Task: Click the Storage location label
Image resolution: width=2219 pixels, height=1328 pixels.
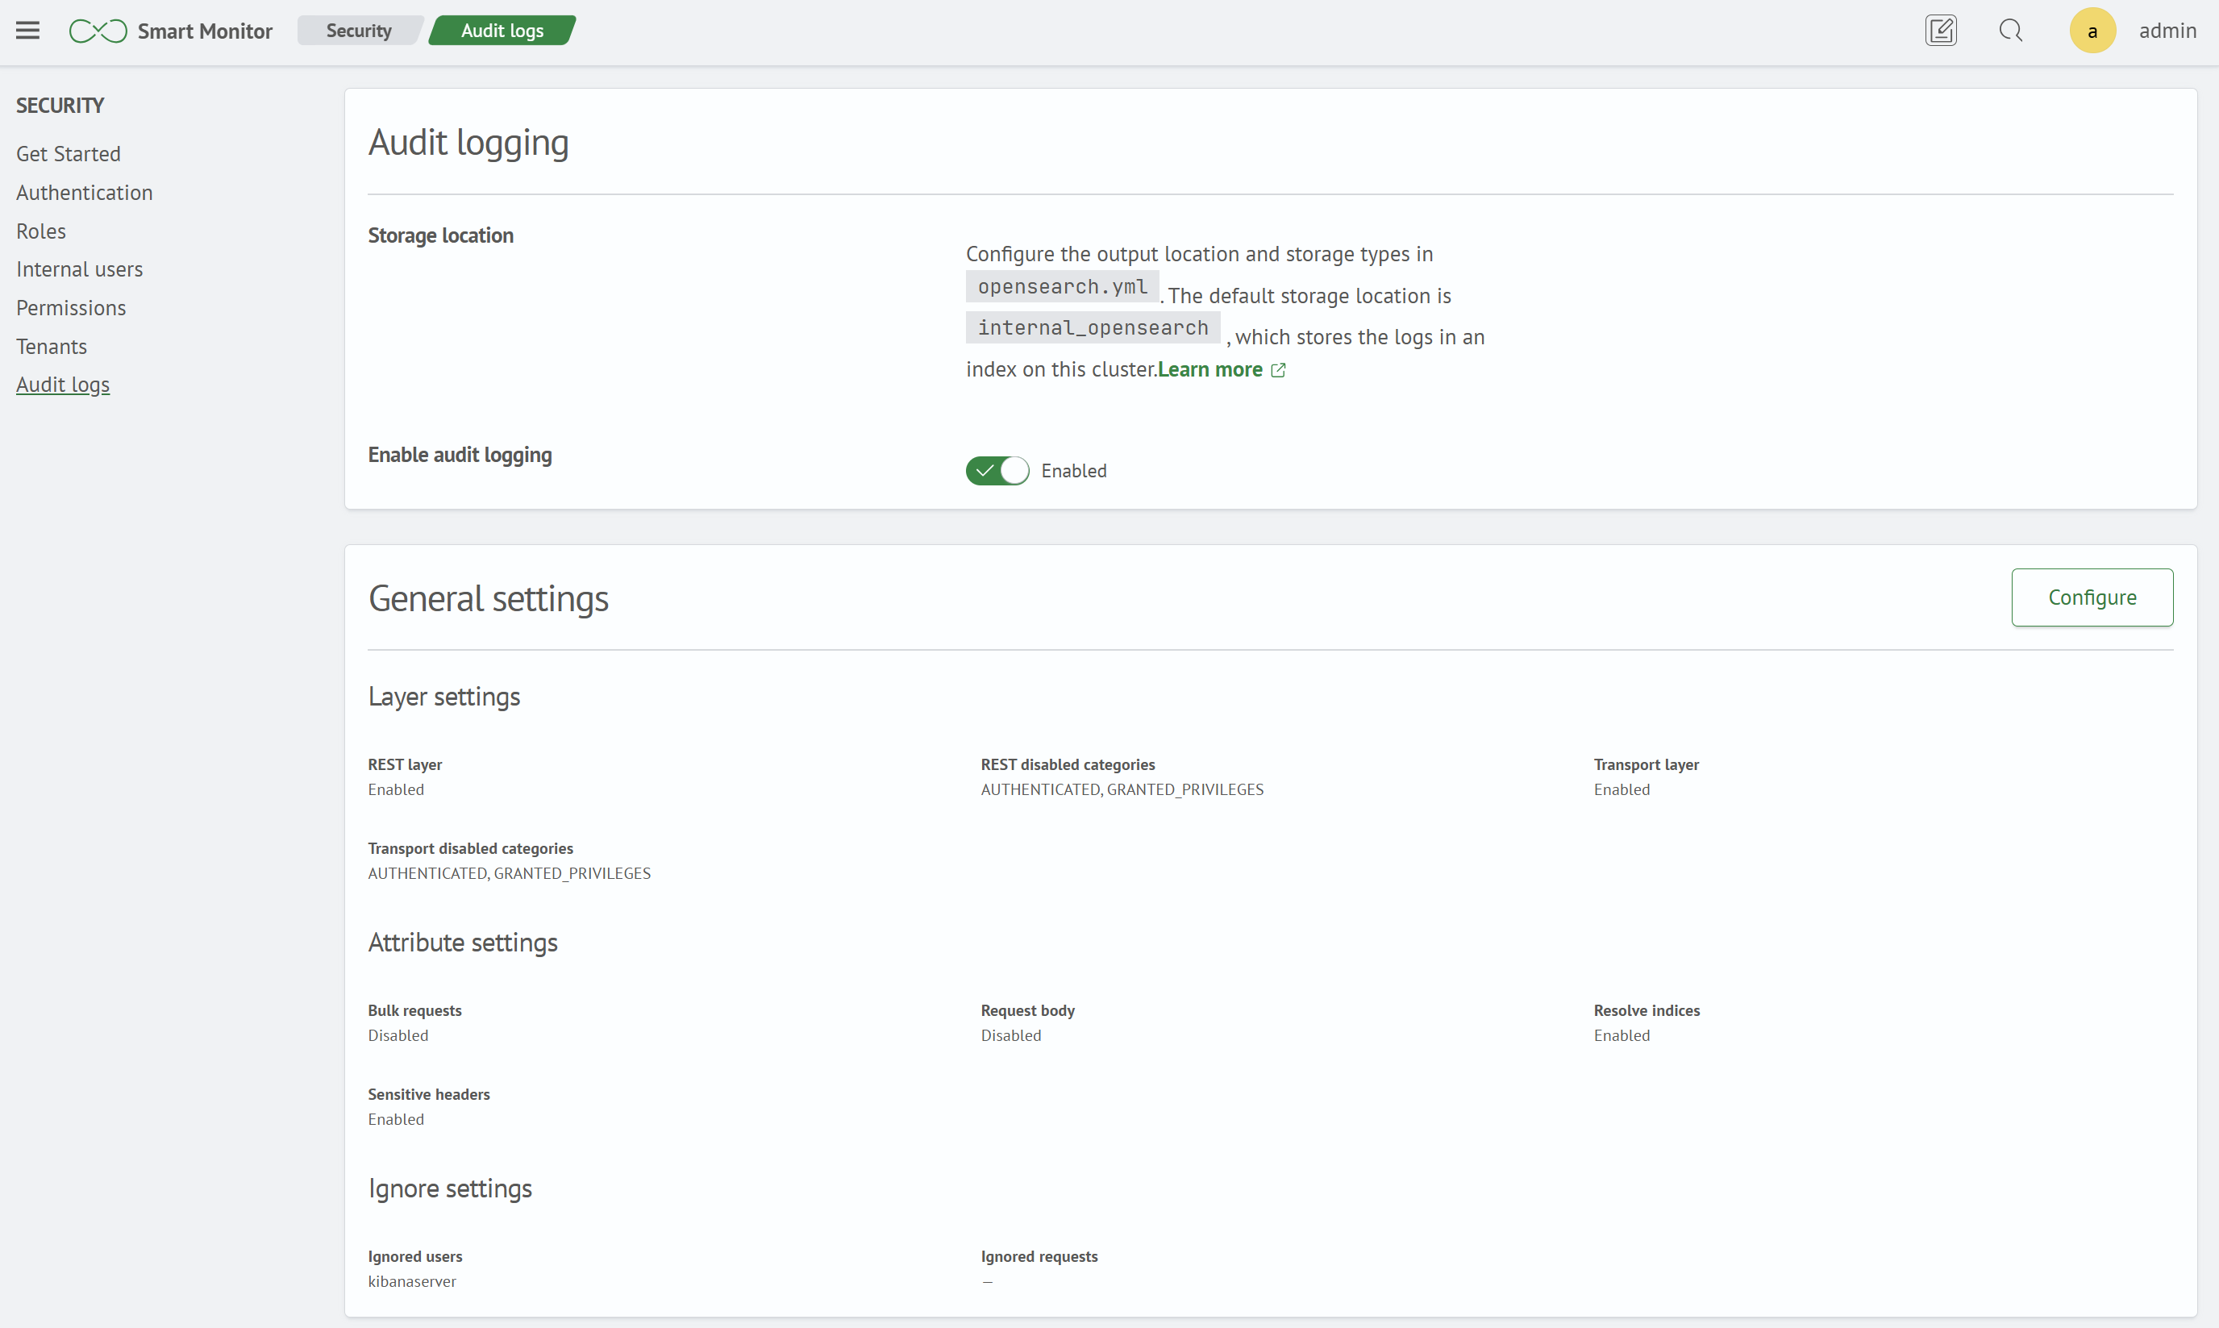Action: pos(440,235)
